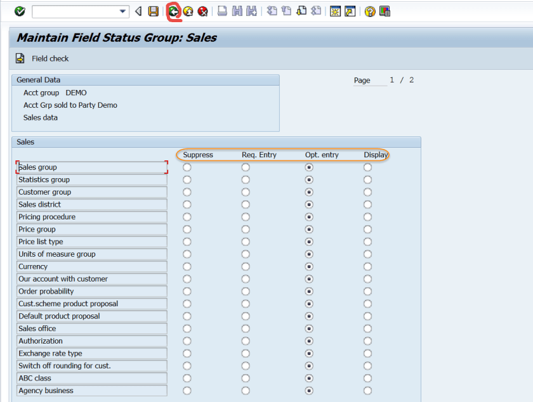Collapse the command field with triangle arrow
This screenshot has width=533, height=402.
(x=138, y=11)
